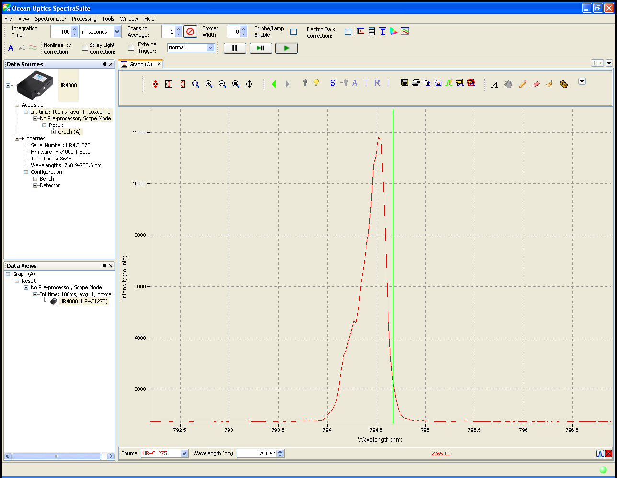
Task: Click the scope minus dark bulb icon
Action: [344, 83]
